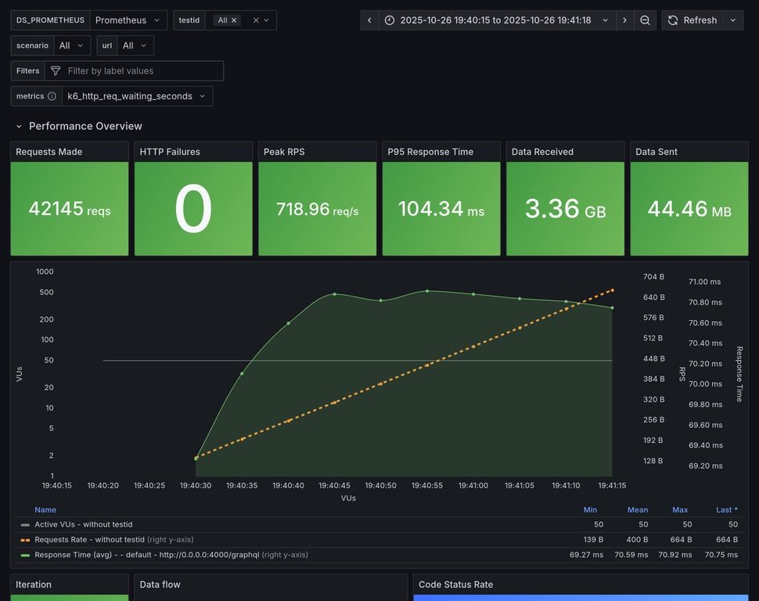This screenshot has height=601, width=759.
Task: Clear the testid selection with the X
Action: (x=256, y=20)
